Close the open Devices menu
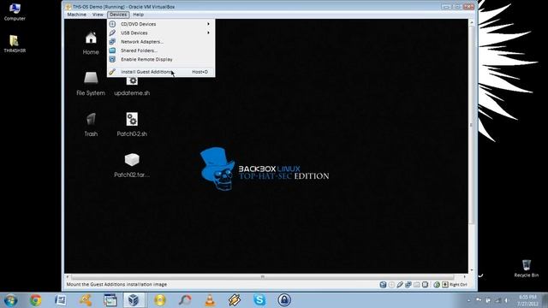 coord(118,15)
